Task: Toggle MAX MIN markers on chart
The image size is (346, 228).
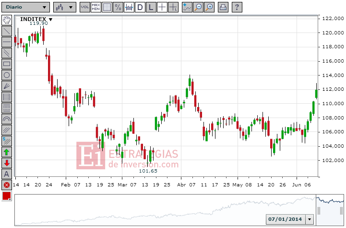Action: pyautogui.click(x=96, y=7)
